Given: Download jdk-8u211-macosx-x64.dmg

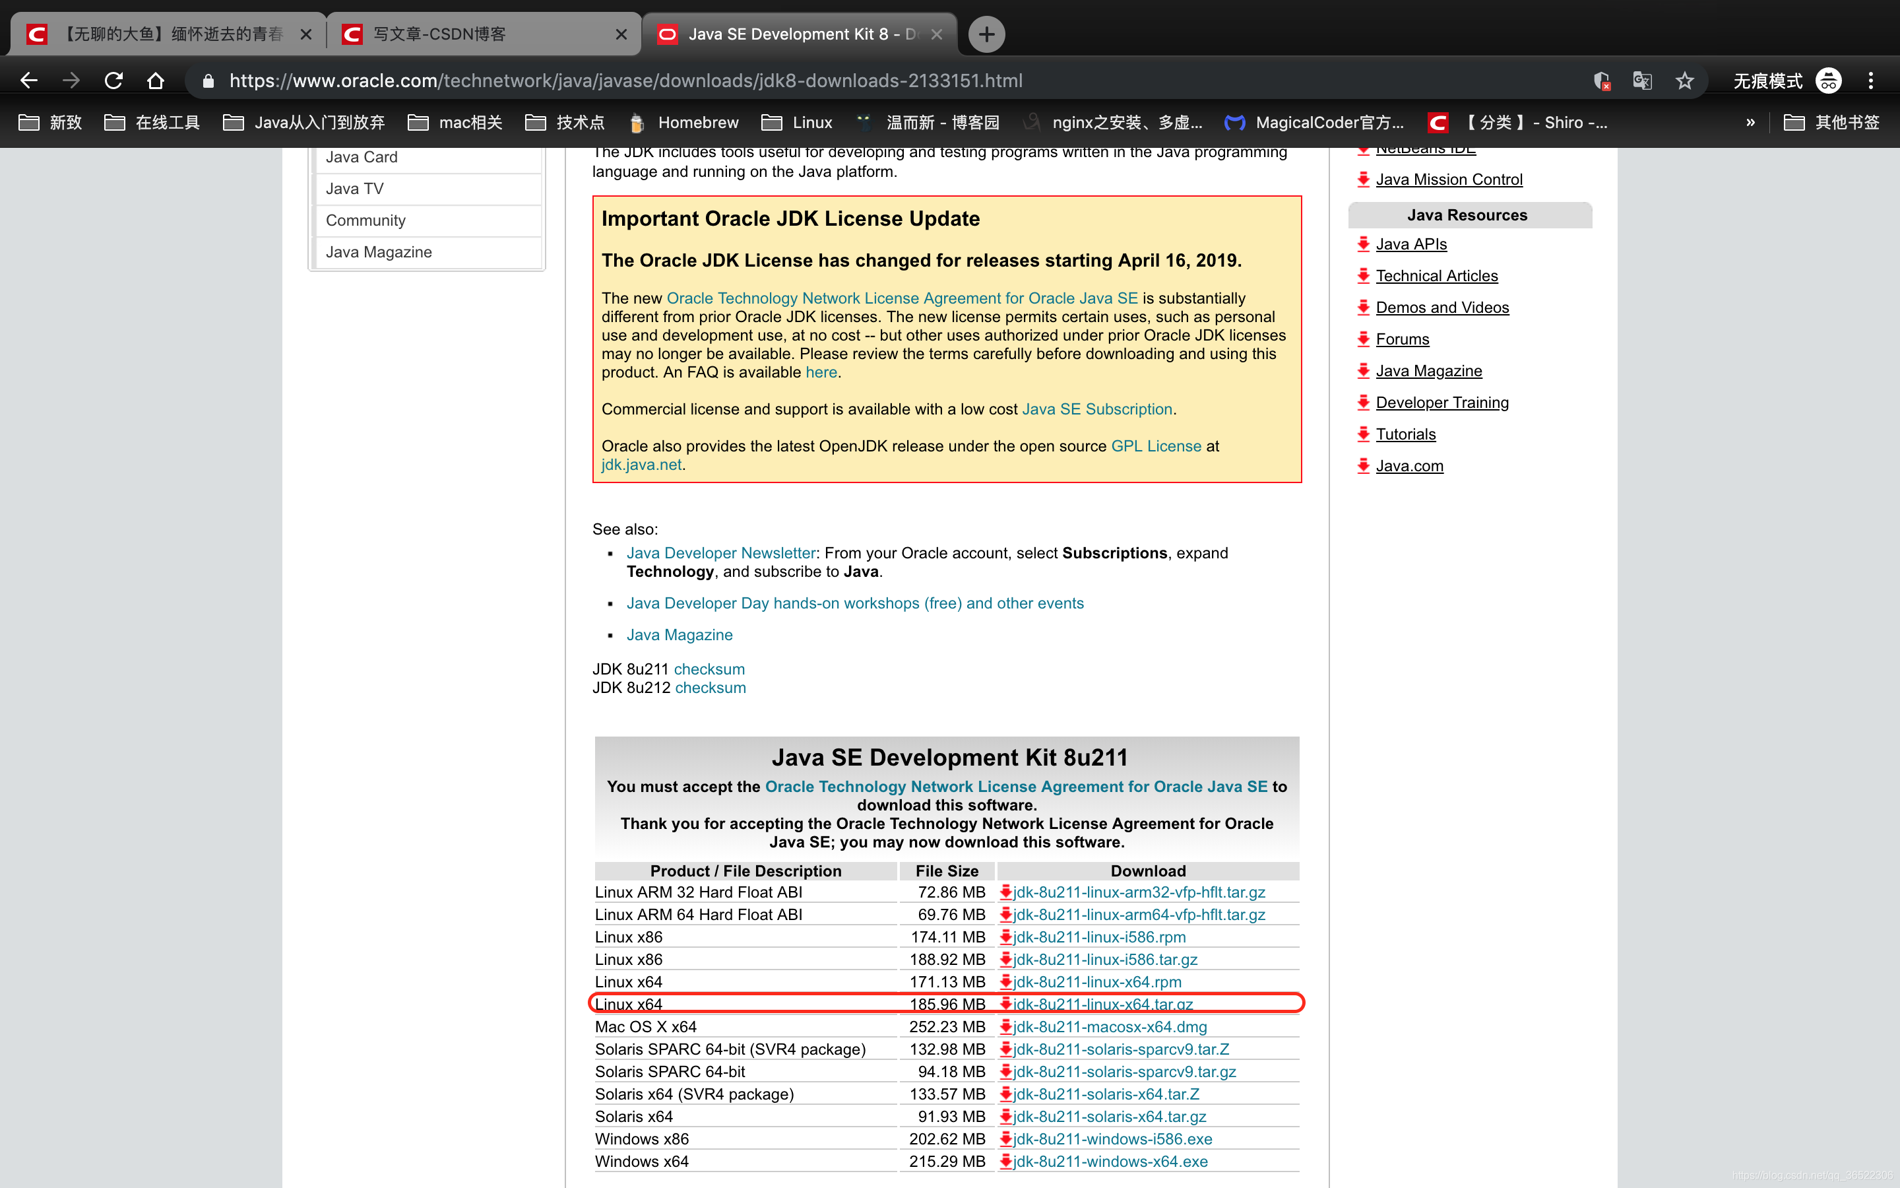Looking at the screenshot, I should tap(1110, 1027).
